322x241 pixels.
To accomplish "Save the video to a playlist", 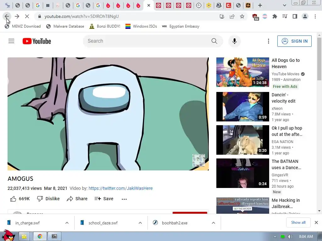I will pos(104,199).
